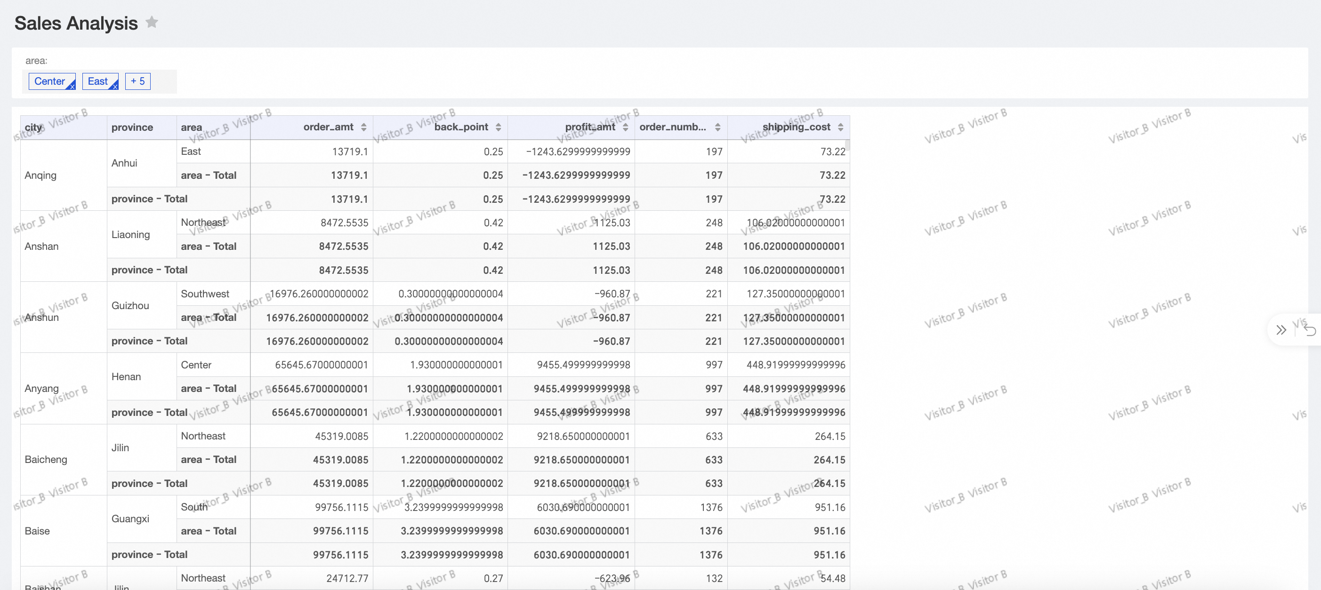Star the Sales Analysis dashboard as favorite
This screenshot has height=590, width=1321.
(x=151, y=22)
